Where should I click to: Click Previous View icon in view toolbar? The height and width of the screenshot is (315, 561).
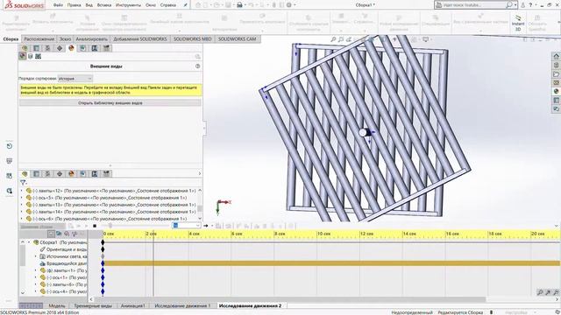click(349, 39)
